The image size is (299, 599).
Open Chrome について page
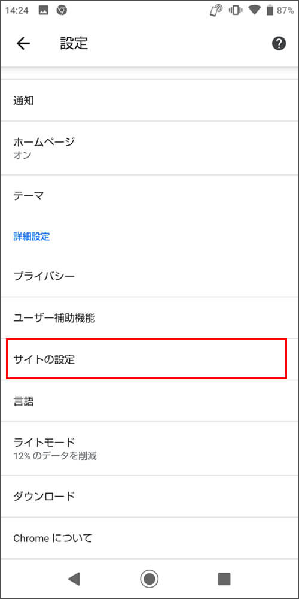click(149, 539)
